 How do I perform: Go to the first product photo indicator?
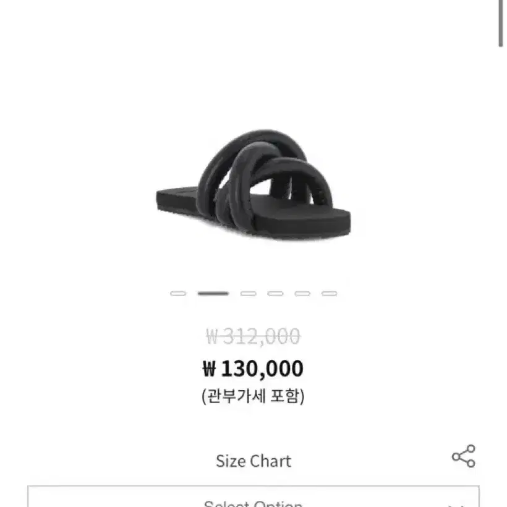click(x=178, y=293)
